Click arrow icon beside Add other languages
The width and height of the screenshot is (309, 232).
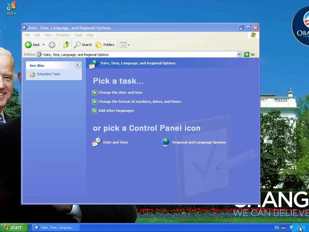94,111
